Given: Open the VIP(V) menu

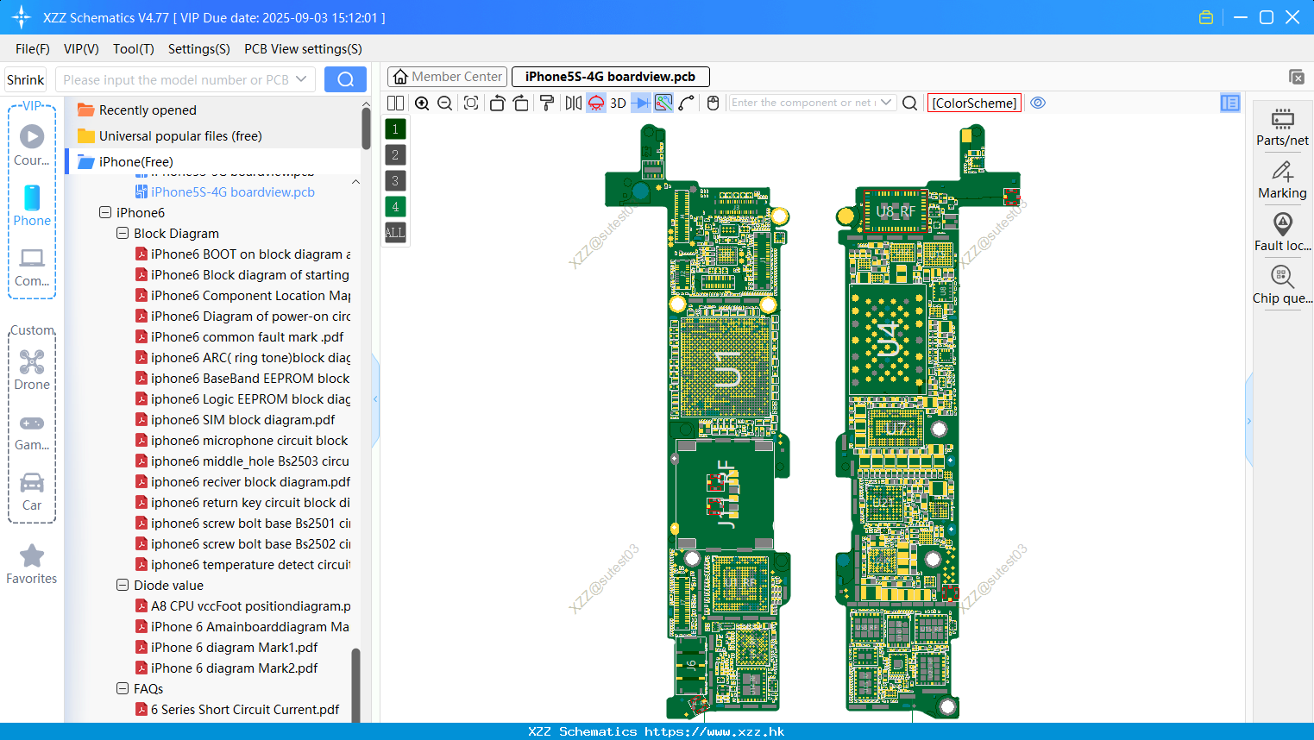Looking at the screenshot, I should point(81,49).
